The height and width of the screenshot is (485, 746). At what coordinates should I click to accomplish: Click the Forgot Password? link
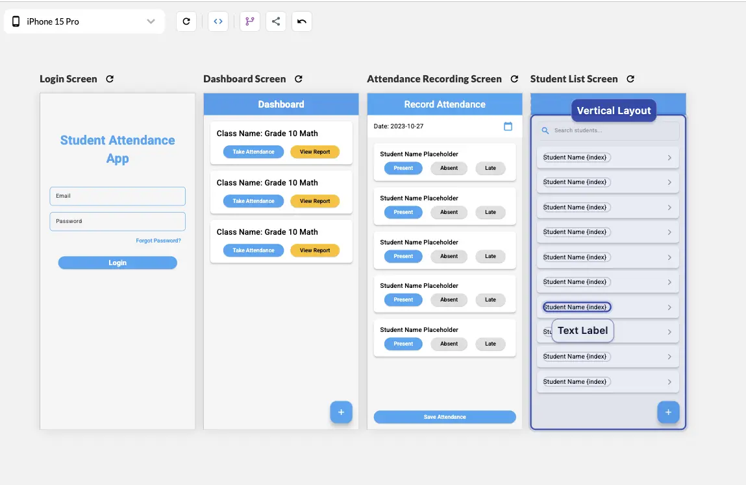(158, 241)
